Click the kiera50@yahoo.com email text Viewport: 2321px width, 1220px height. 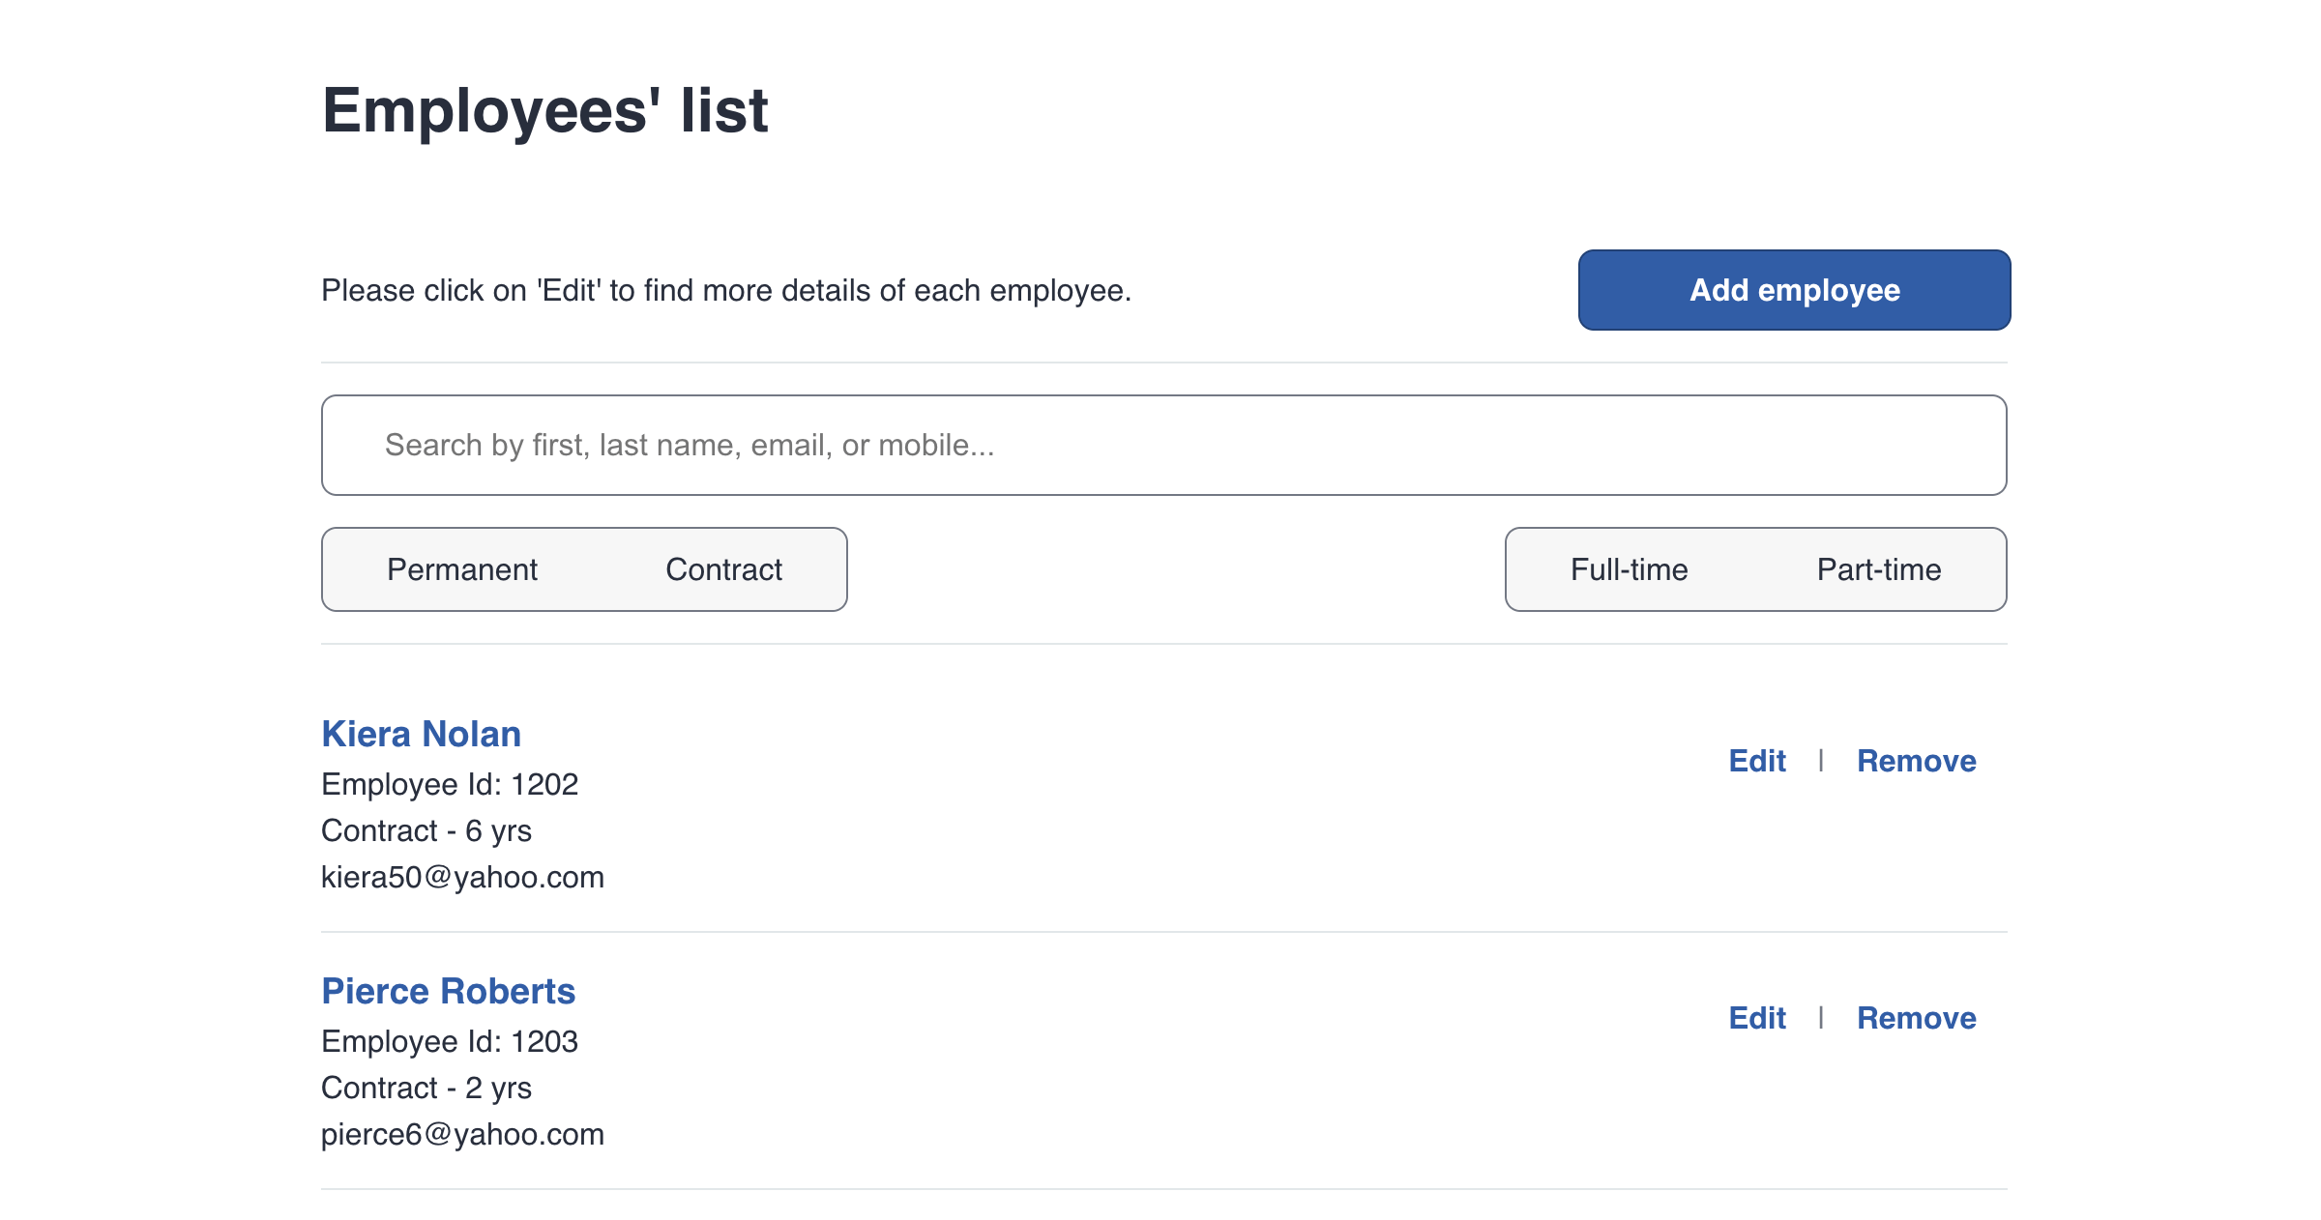462,877
